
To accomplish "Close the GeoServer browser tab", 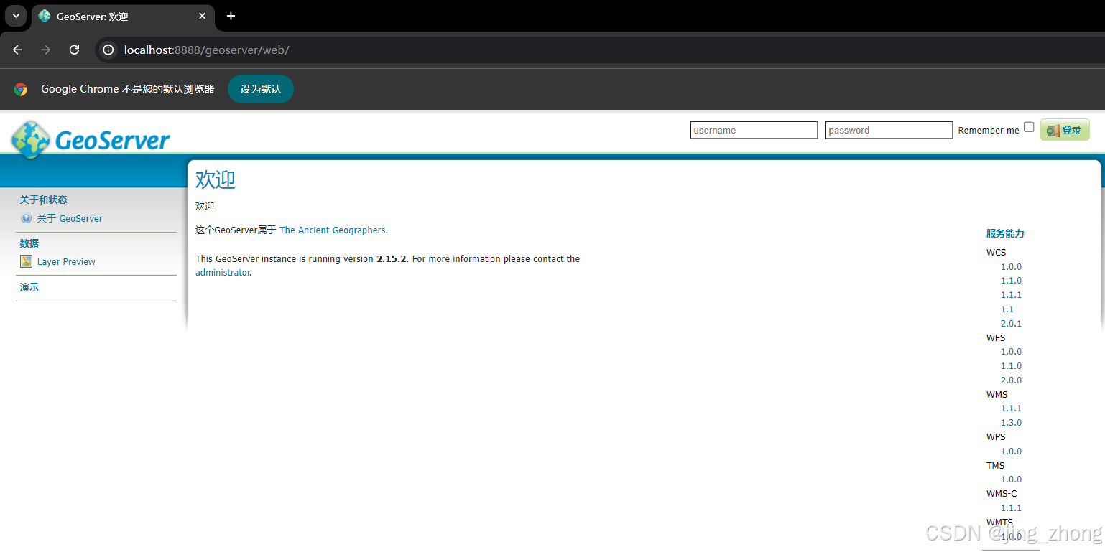I will click(x=203, y=16).
